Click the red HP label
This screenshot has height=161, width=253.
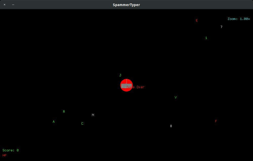click(x=5, y=155)
